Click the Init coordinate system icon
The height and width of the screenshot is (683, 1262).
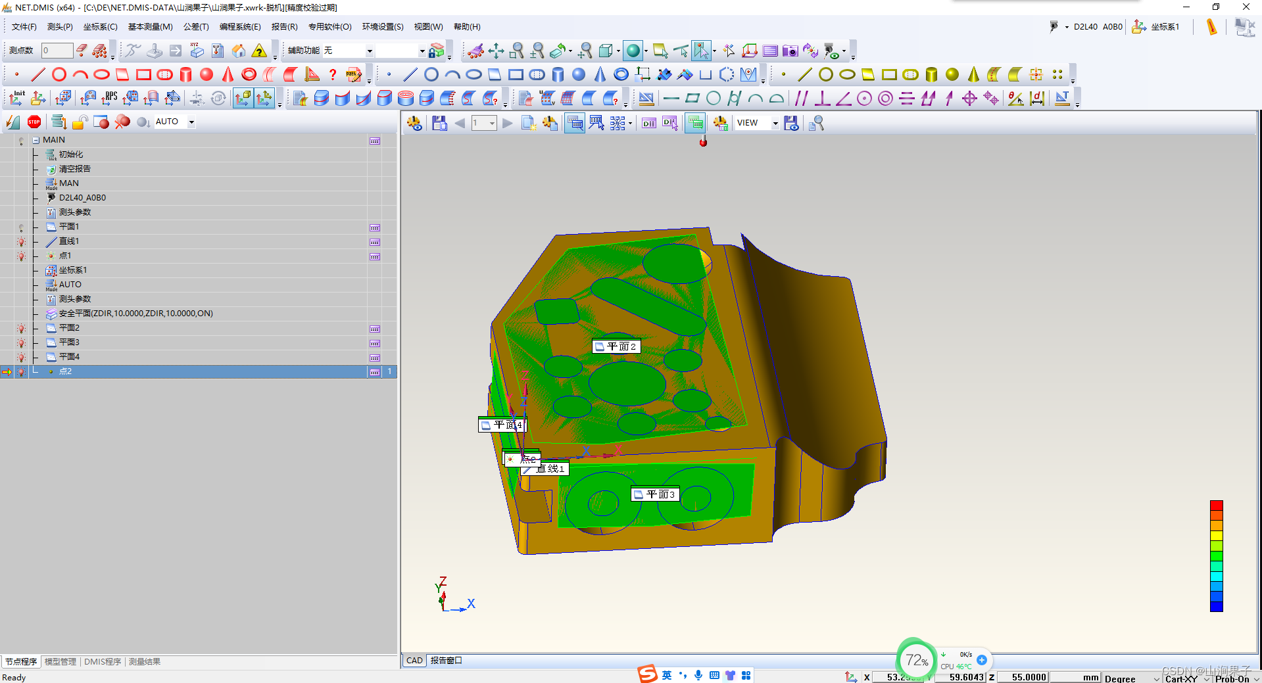pyautogui.click(x=17, y=98)
